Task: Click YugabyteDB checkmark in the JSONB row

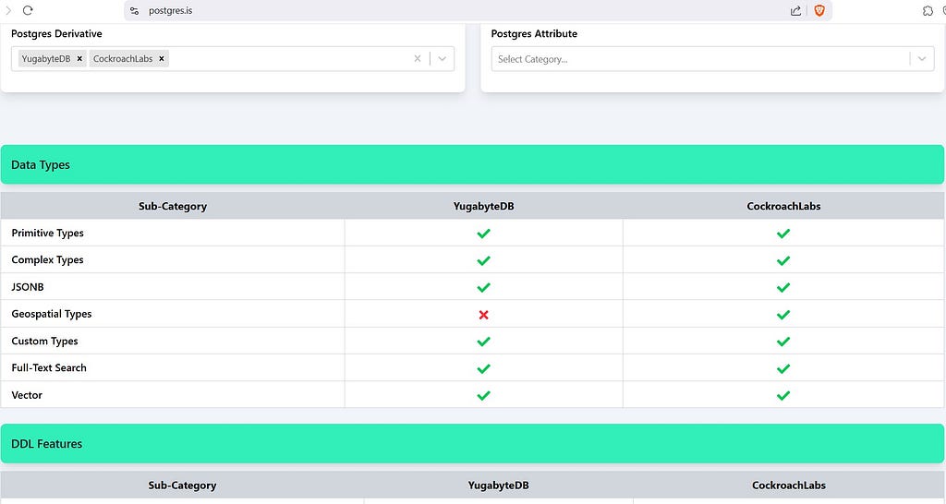Action: (x=483, y=288)
